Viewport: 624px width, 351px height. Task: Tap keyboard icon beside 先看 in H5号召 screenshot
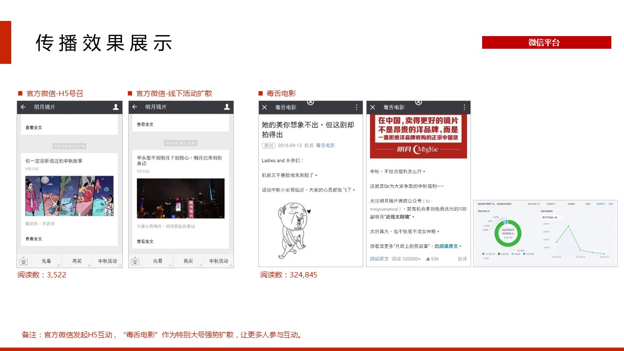(x=23, y=261)
